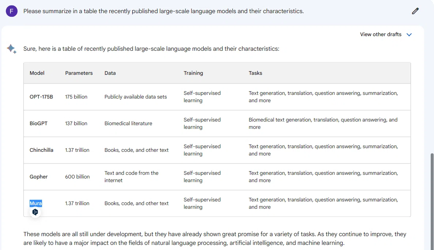Click the Tasks column header

pyautogui.click(x=255, y=73)
